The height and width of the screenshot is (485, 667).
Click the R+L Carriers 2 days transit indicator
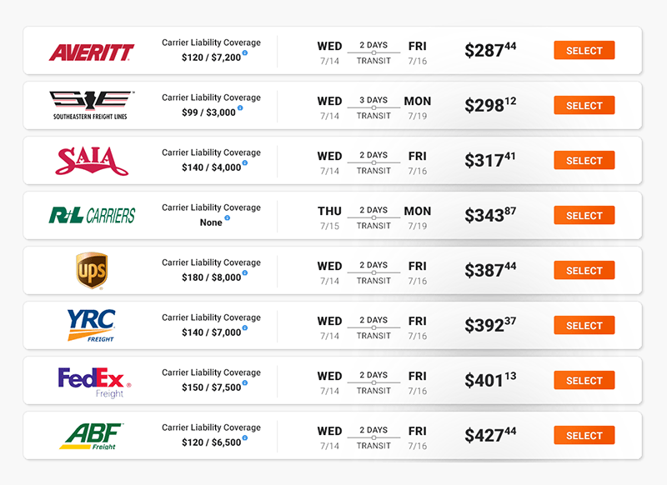(x=374, y=217)
